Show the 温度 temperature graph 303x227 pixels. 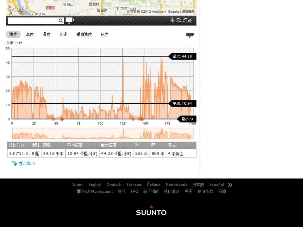(47, 34)
